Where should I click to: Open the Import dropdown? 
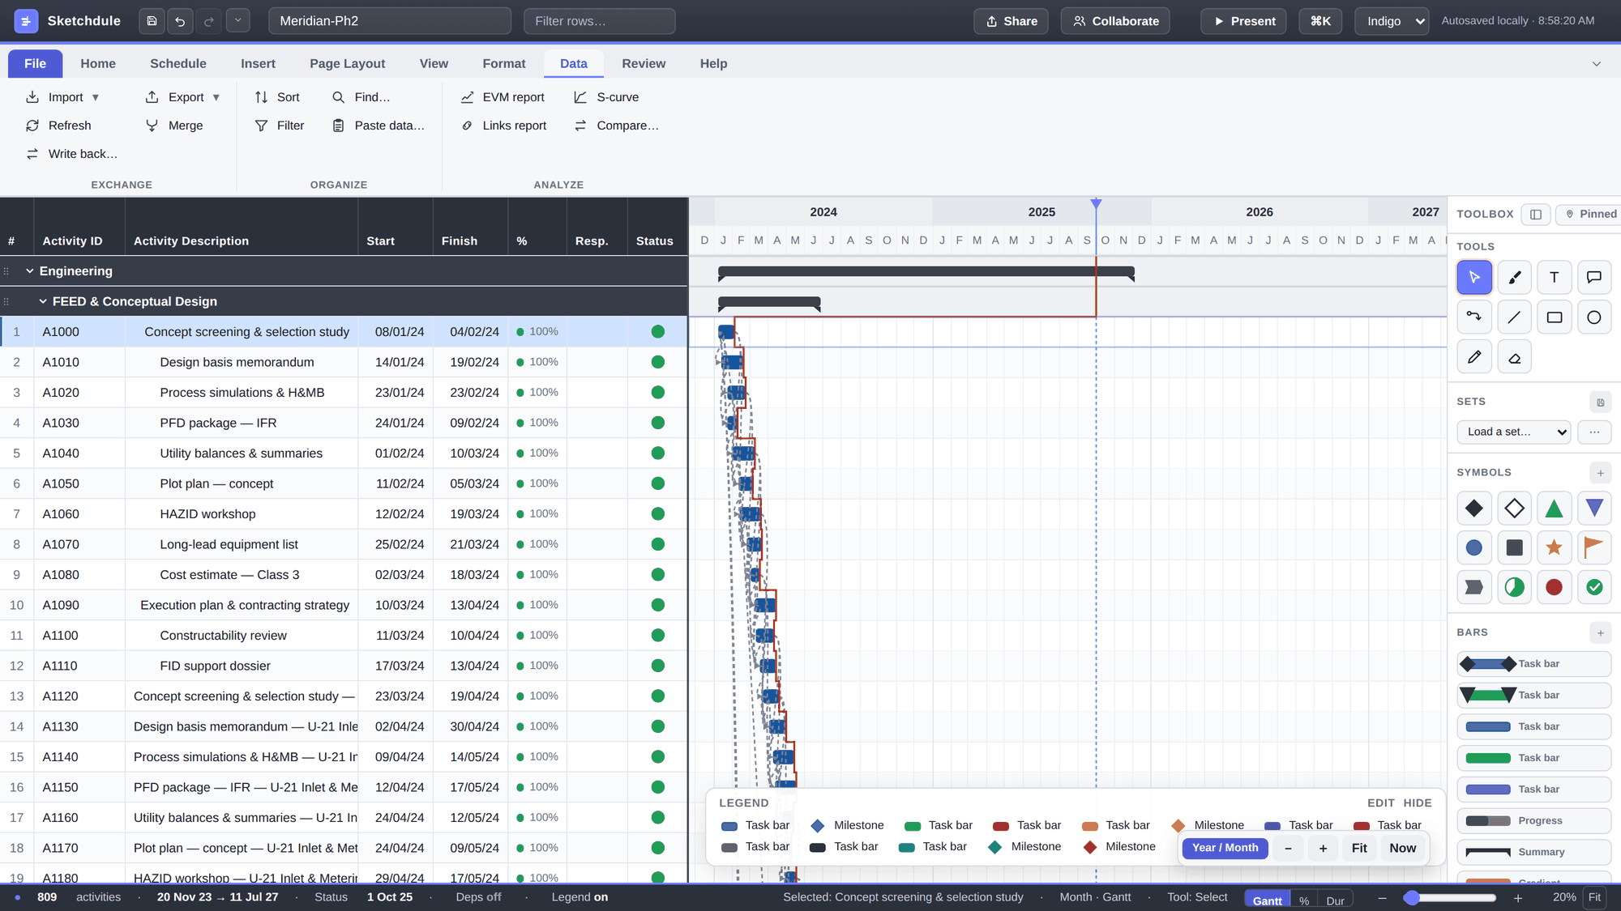[x=62, y=97]
